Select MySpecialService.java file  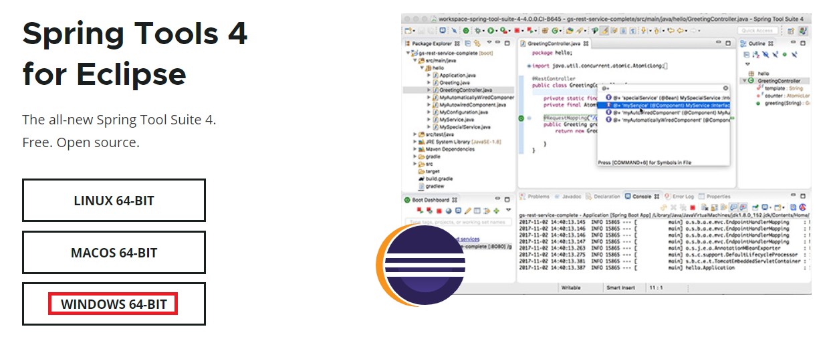pyautogui.click(x=462, y=126)
